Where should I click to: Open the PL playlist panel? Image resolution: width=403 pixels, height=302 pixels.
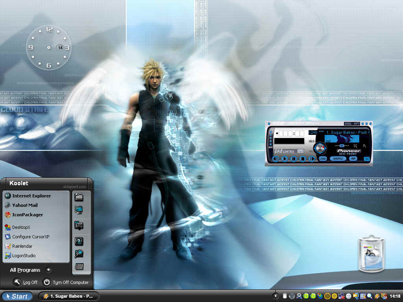click(364, 146)
